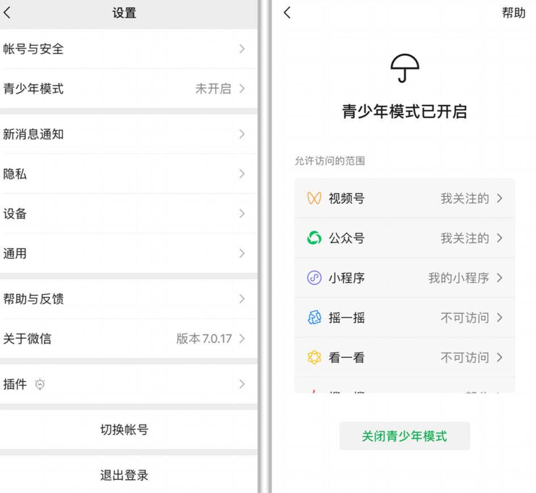Expand chevron on 摇一摇 row
536x493 pixels.
(500, 317)
